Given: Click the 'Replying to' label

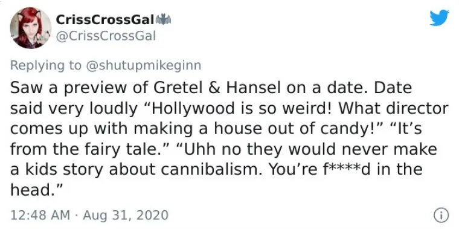Looking at the screenshot, I should (x=46, y=65).
